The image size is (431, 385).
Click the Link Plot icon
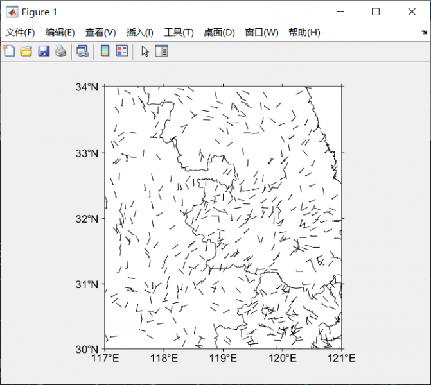coord(83,51)
